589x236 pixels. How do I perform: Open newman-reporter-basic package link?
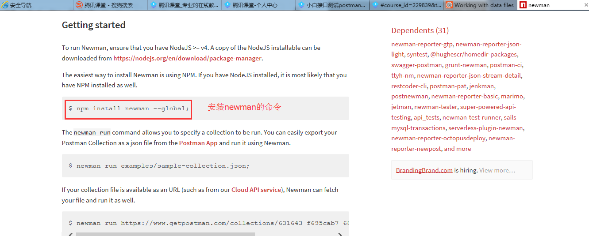(465, 96)
